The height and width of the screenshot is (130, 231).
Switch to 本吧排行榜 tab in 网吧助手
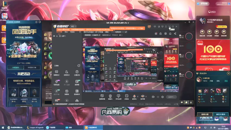[32, 68]
